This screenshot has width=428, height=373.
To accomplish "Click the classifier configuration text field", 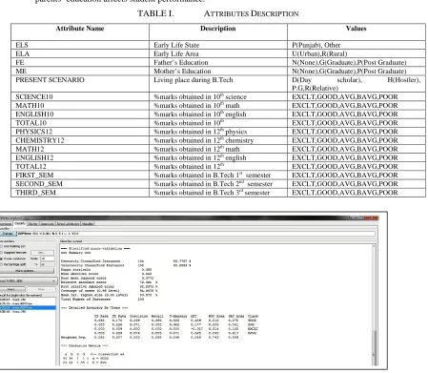I will click(x=196, y=234).
